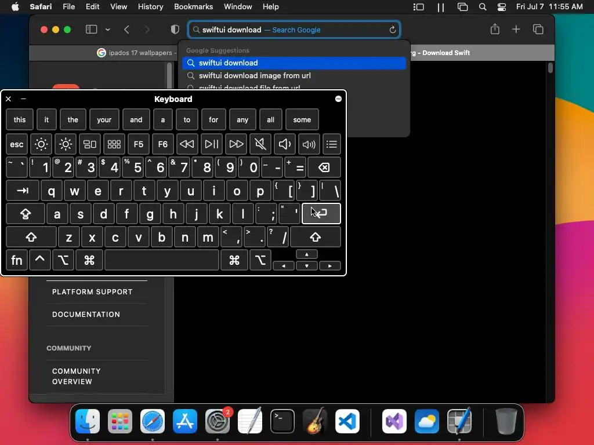Click the volume up key
This screenshot has width=594, height=445.
[x=309, y=144]
